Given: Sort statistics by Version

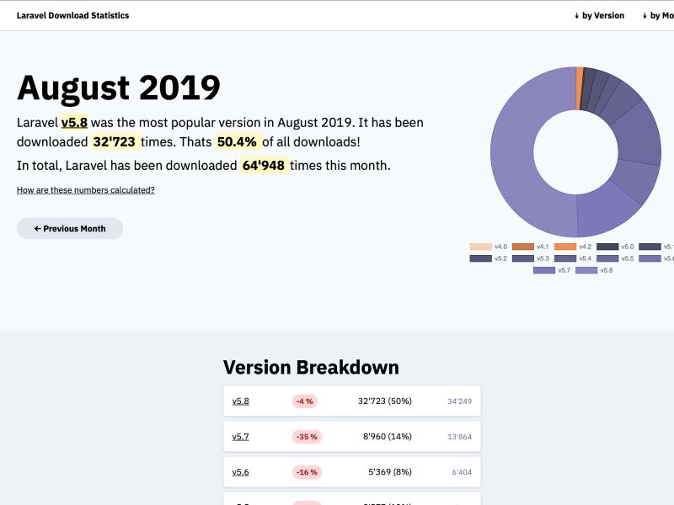Looking at the screenshot, I should 600,15.
